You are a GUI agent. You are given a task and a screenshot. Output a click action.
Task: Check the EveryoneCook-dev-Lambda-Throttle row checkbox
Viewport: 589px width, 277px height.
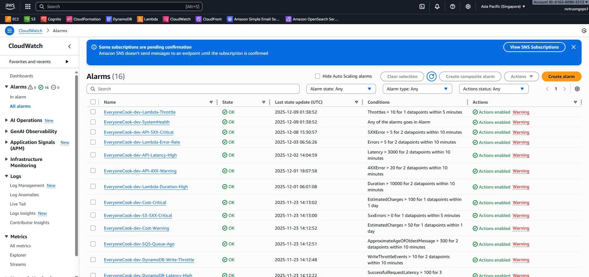(x=93, y=112)
